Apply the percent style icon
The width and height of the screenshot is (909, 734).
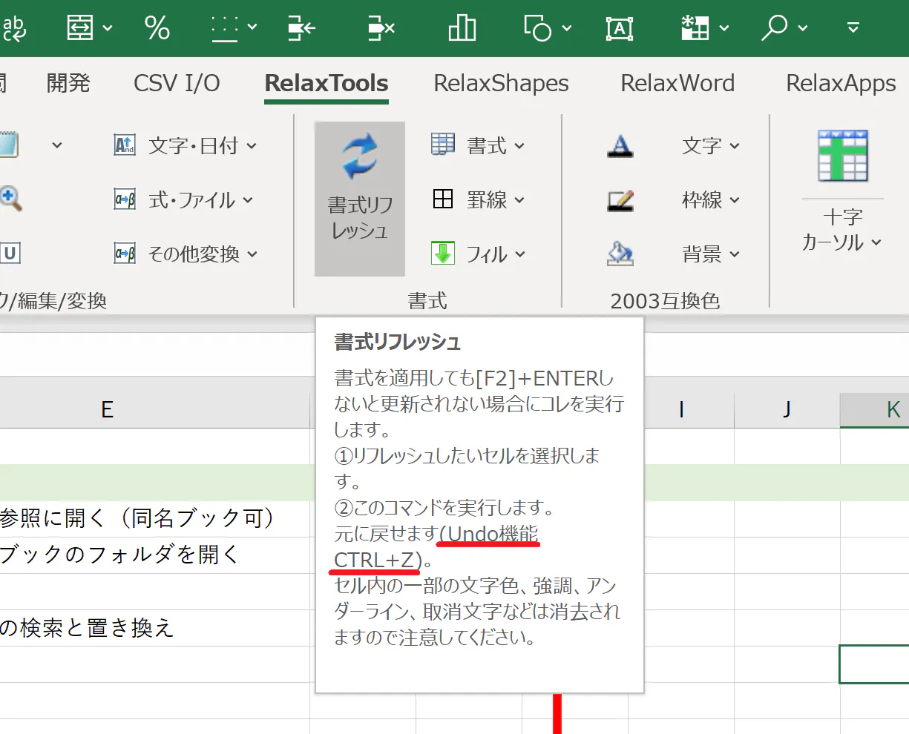157,28
